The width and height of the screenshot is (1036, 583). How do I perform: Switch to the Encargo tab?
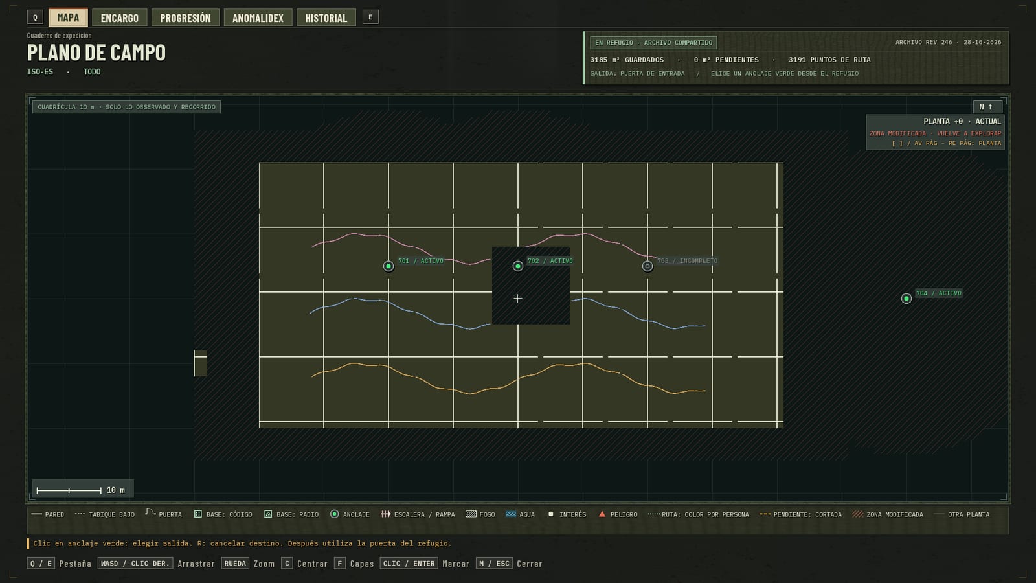click(120, 17)
